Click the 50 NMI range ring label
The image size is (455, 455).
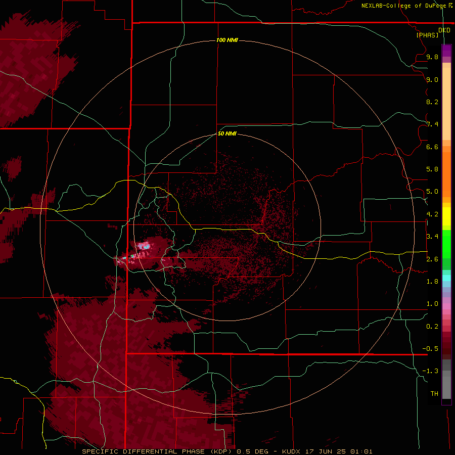227,133
